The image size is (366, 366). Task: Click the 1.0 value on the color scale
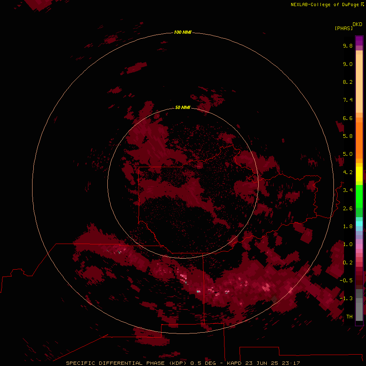pos(348,244)
